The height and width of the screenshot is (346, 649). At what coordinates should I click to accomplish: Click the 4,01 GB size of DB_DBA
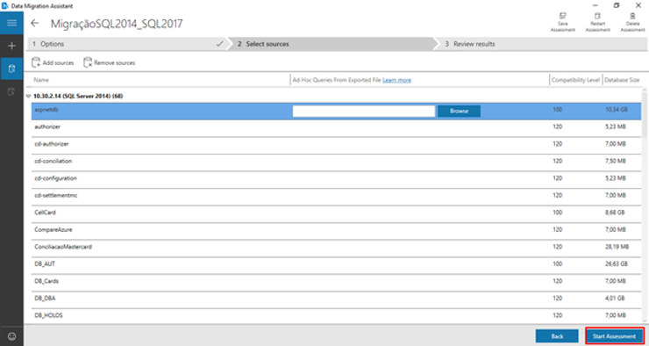click(615, 298)
